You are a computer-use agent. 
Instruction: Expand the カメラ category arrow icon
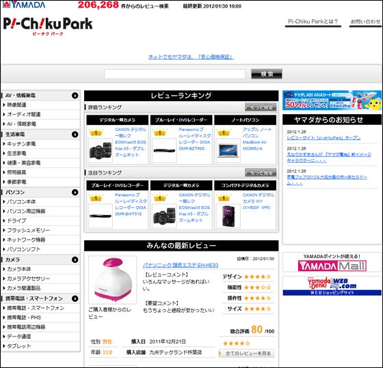[75, 259]
